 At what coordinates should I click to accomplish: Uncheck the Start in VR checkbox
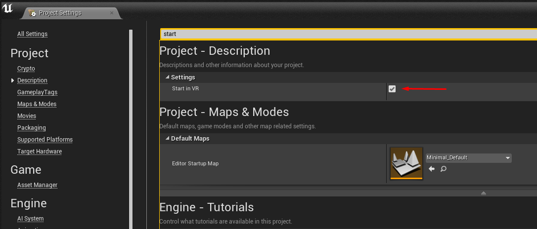392,89
